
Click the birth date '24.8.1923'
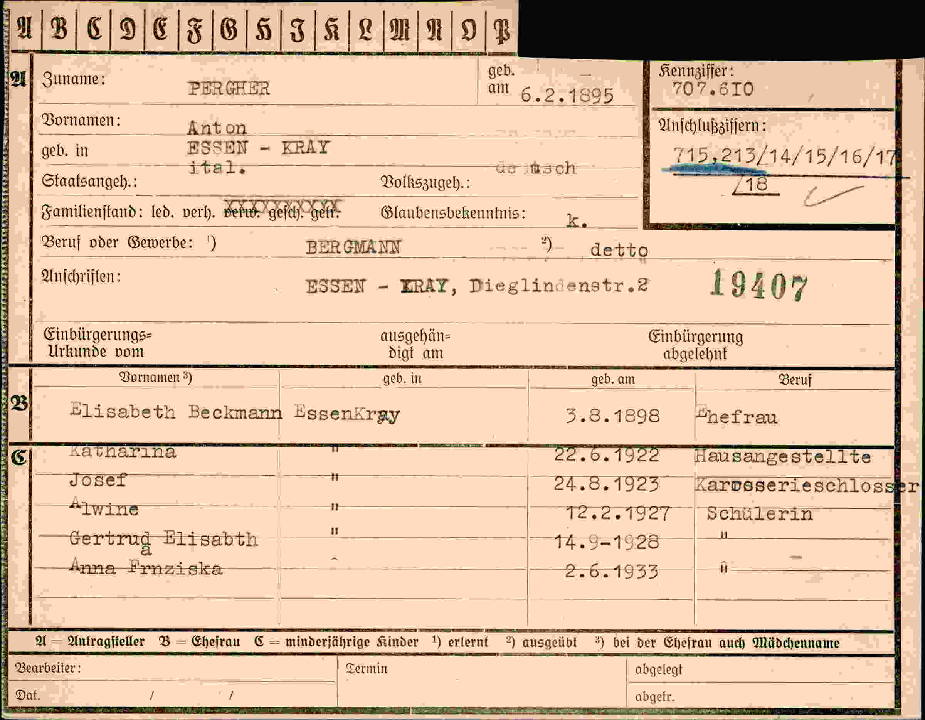pos(607,484)
